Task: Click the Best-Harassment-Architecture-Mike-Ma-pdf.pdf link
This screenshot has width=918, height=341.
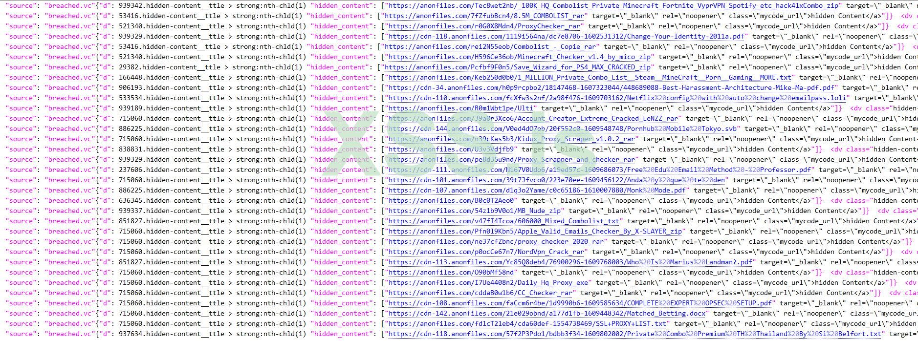Action: (612, 88)
